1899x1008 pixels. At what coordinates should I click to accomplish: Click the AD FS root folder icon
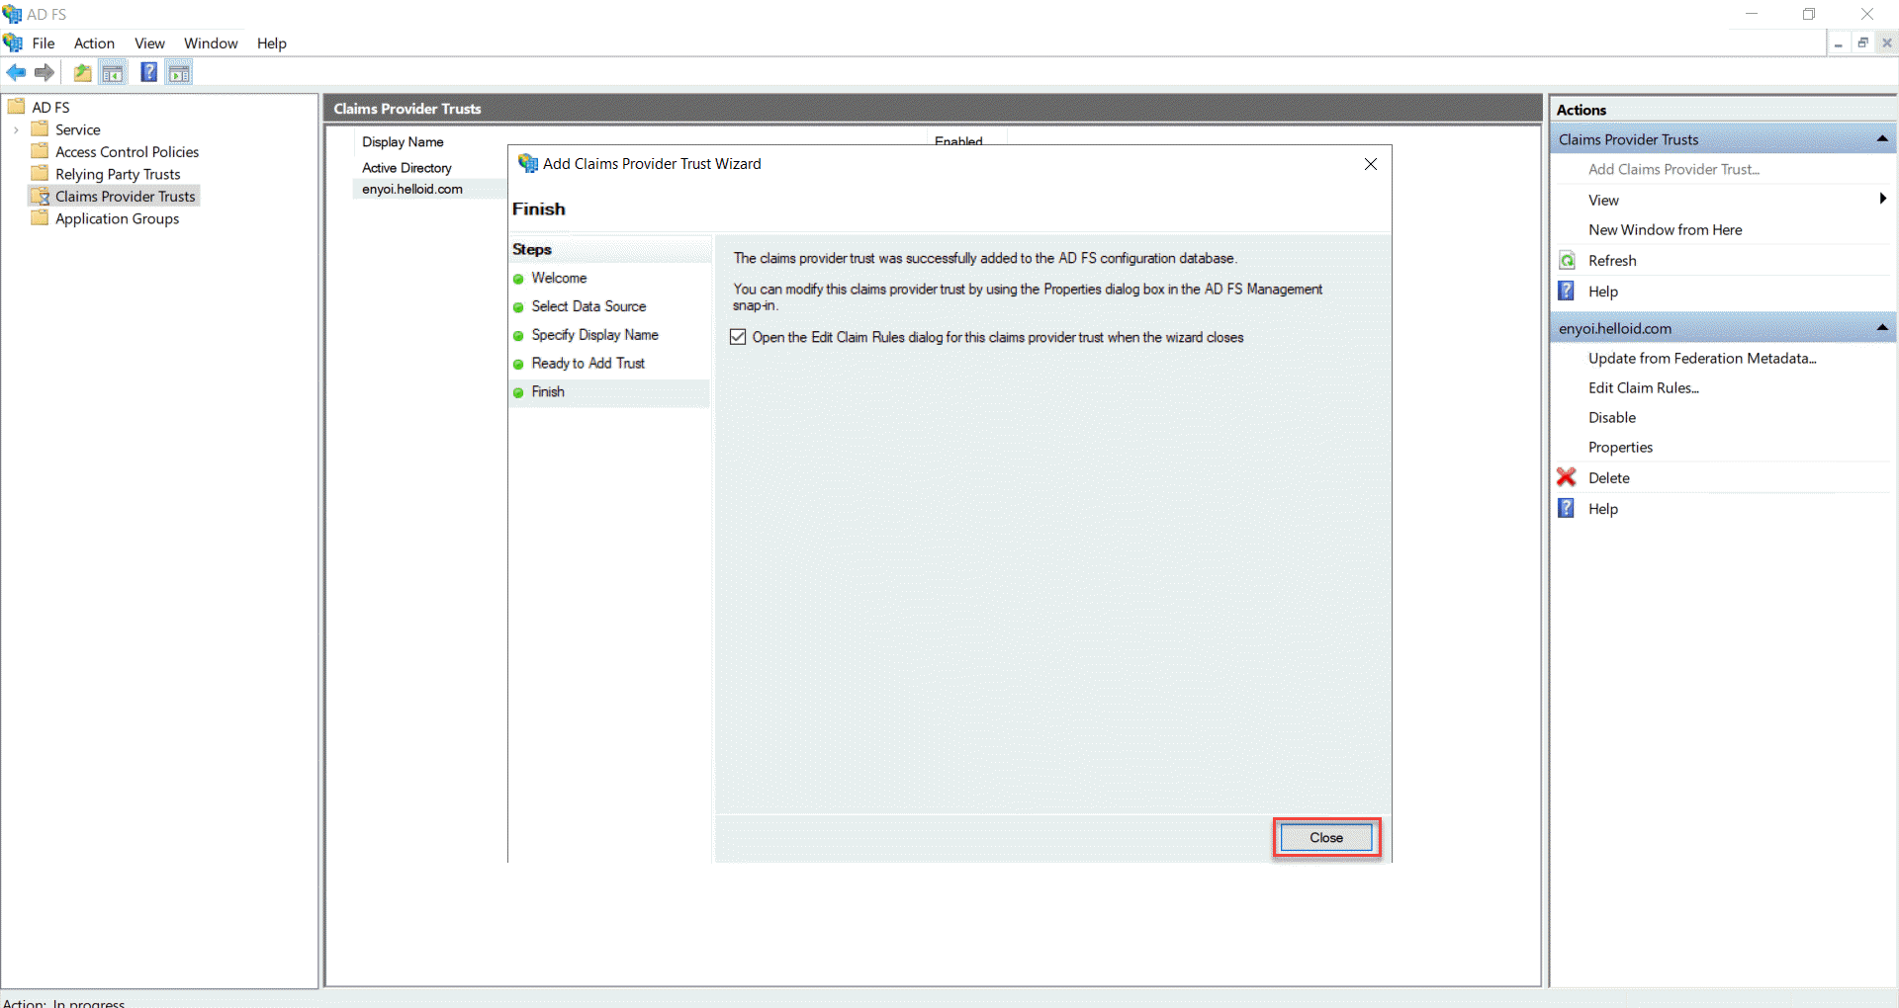(x=17, y=107)
